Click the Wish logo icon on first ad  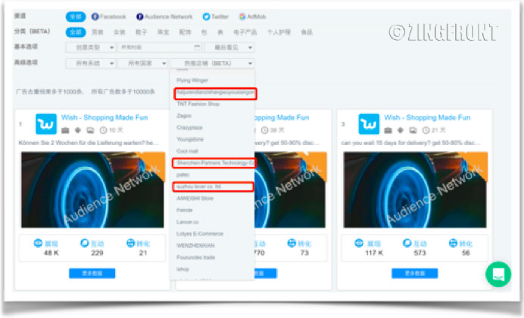point(46,124)
